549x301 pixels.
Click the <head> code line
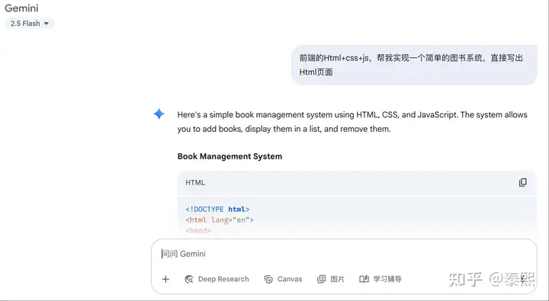tap(198, 231)
